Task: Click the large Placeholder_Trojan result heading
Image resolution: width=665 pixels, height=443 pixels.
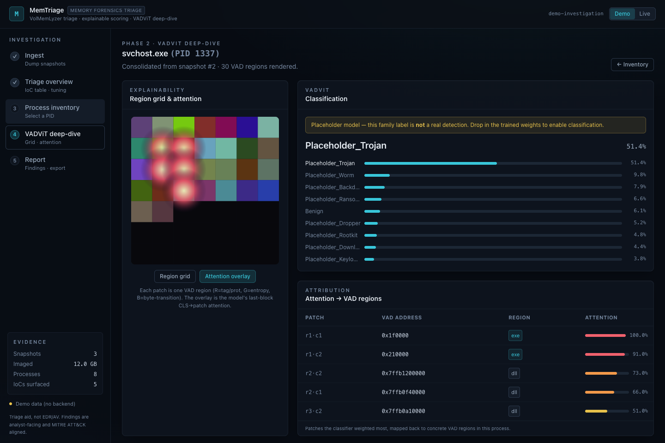Action: click(x=346, y=146)
